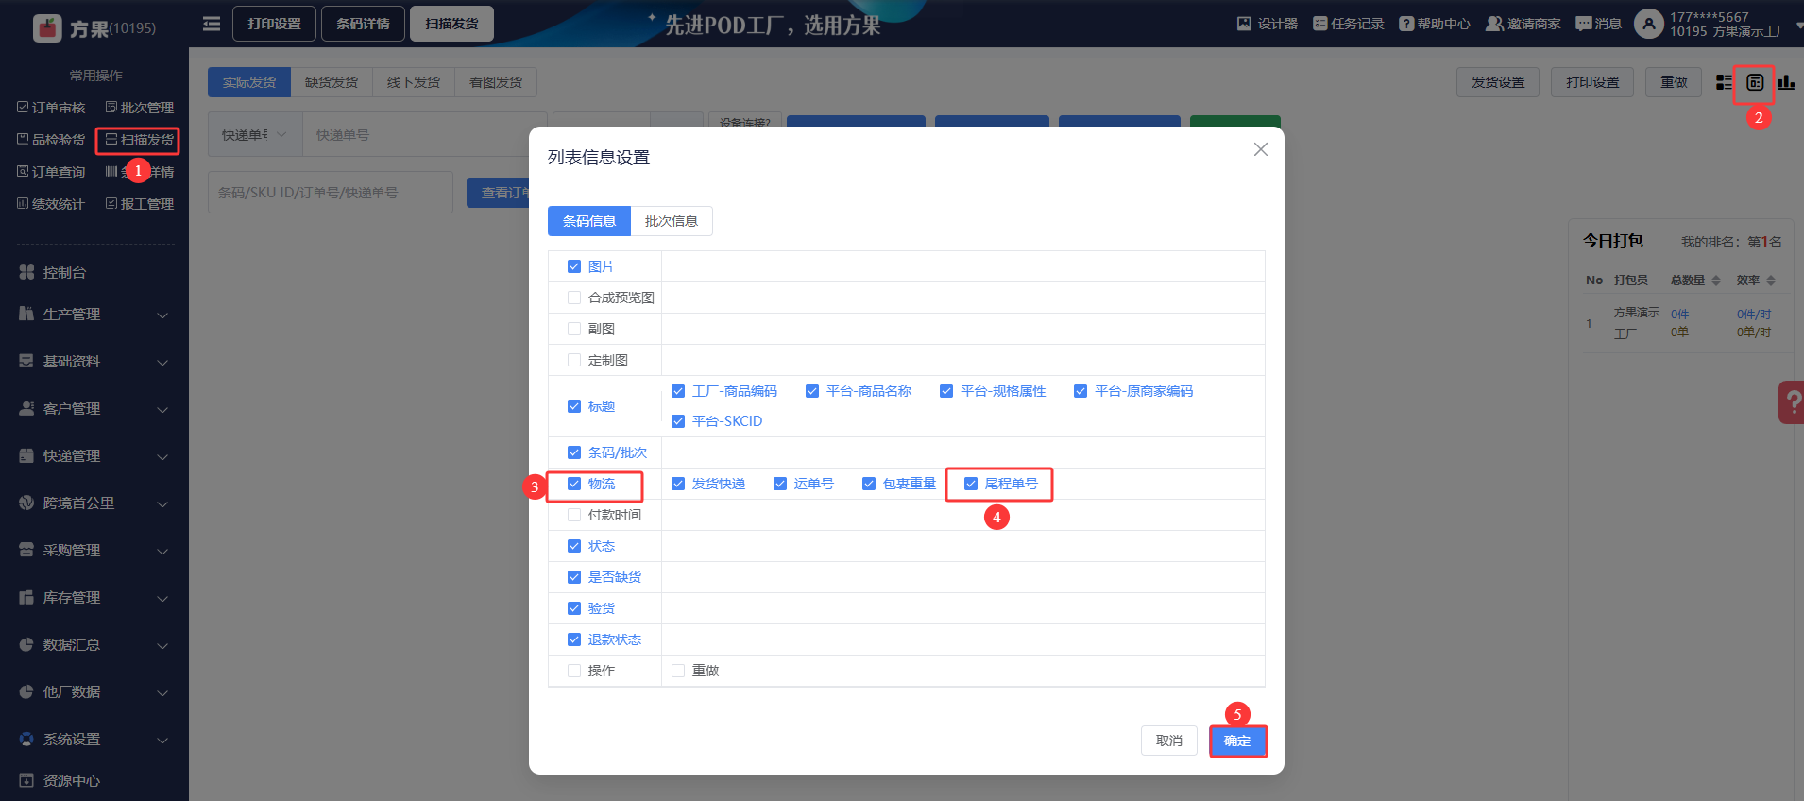The height and width of the screenshot is (801, 1804).
Task: Uncheck the 标题 checkbox
Action: [x=574, y=406]
